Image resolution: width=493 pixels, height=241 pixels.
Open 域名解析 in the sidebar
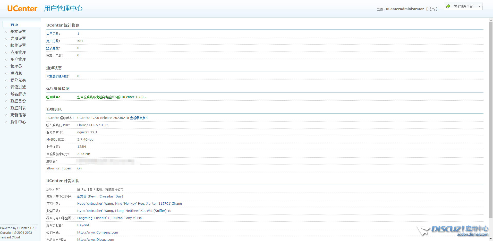[x=18, y=94]
